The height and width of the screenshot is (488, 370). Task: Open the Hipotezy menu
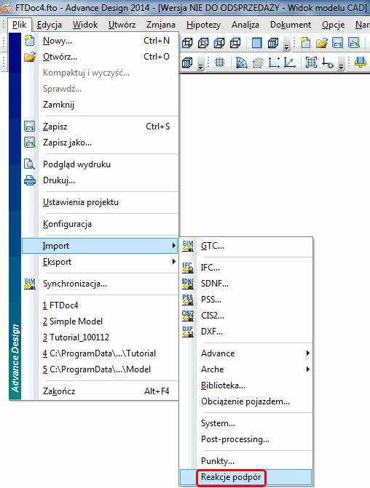tap(203, 25)
